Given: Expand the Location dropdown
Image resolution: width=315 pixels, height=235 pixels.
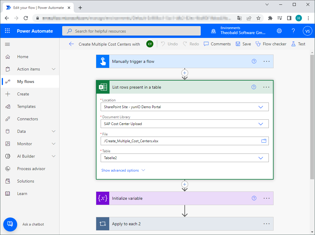Looking at the screenshot, I should tap(261, 107).
